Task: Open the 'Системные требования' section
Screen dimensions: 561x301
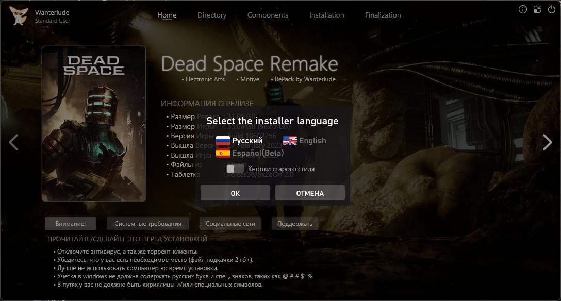Action: point(148,224)
